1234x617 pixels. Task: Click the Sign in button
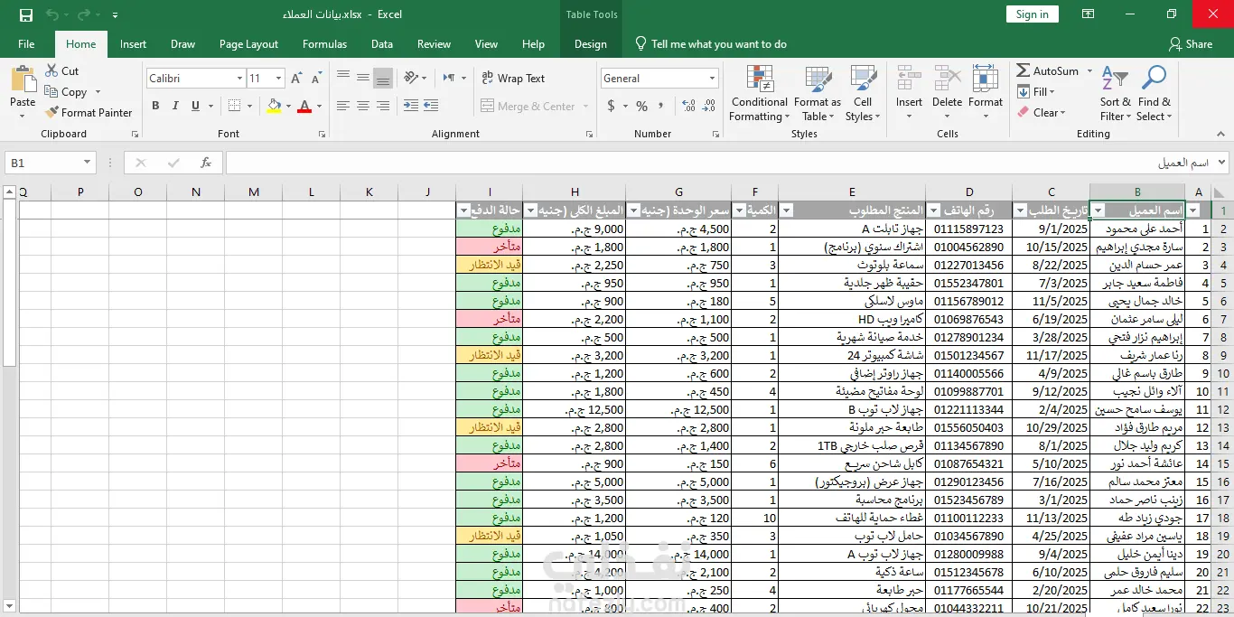(1032, 14)
